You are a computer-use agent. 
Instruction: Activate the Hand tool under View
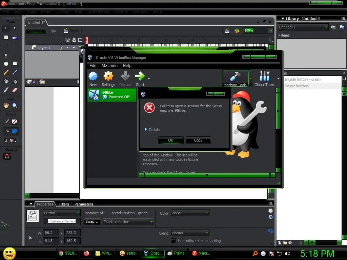click(6, 106)
